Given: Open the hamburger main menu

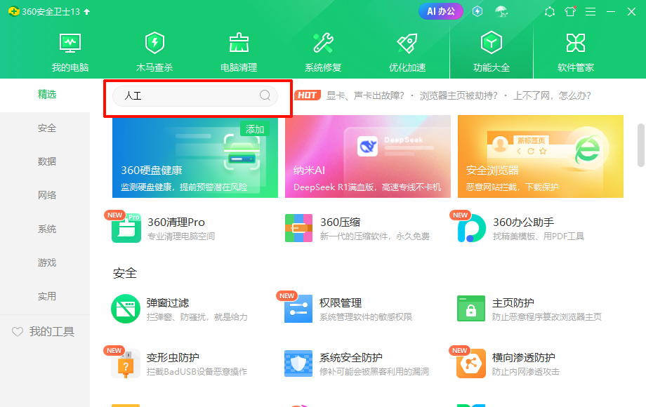Looking at the screenshot, I should 591,11.
